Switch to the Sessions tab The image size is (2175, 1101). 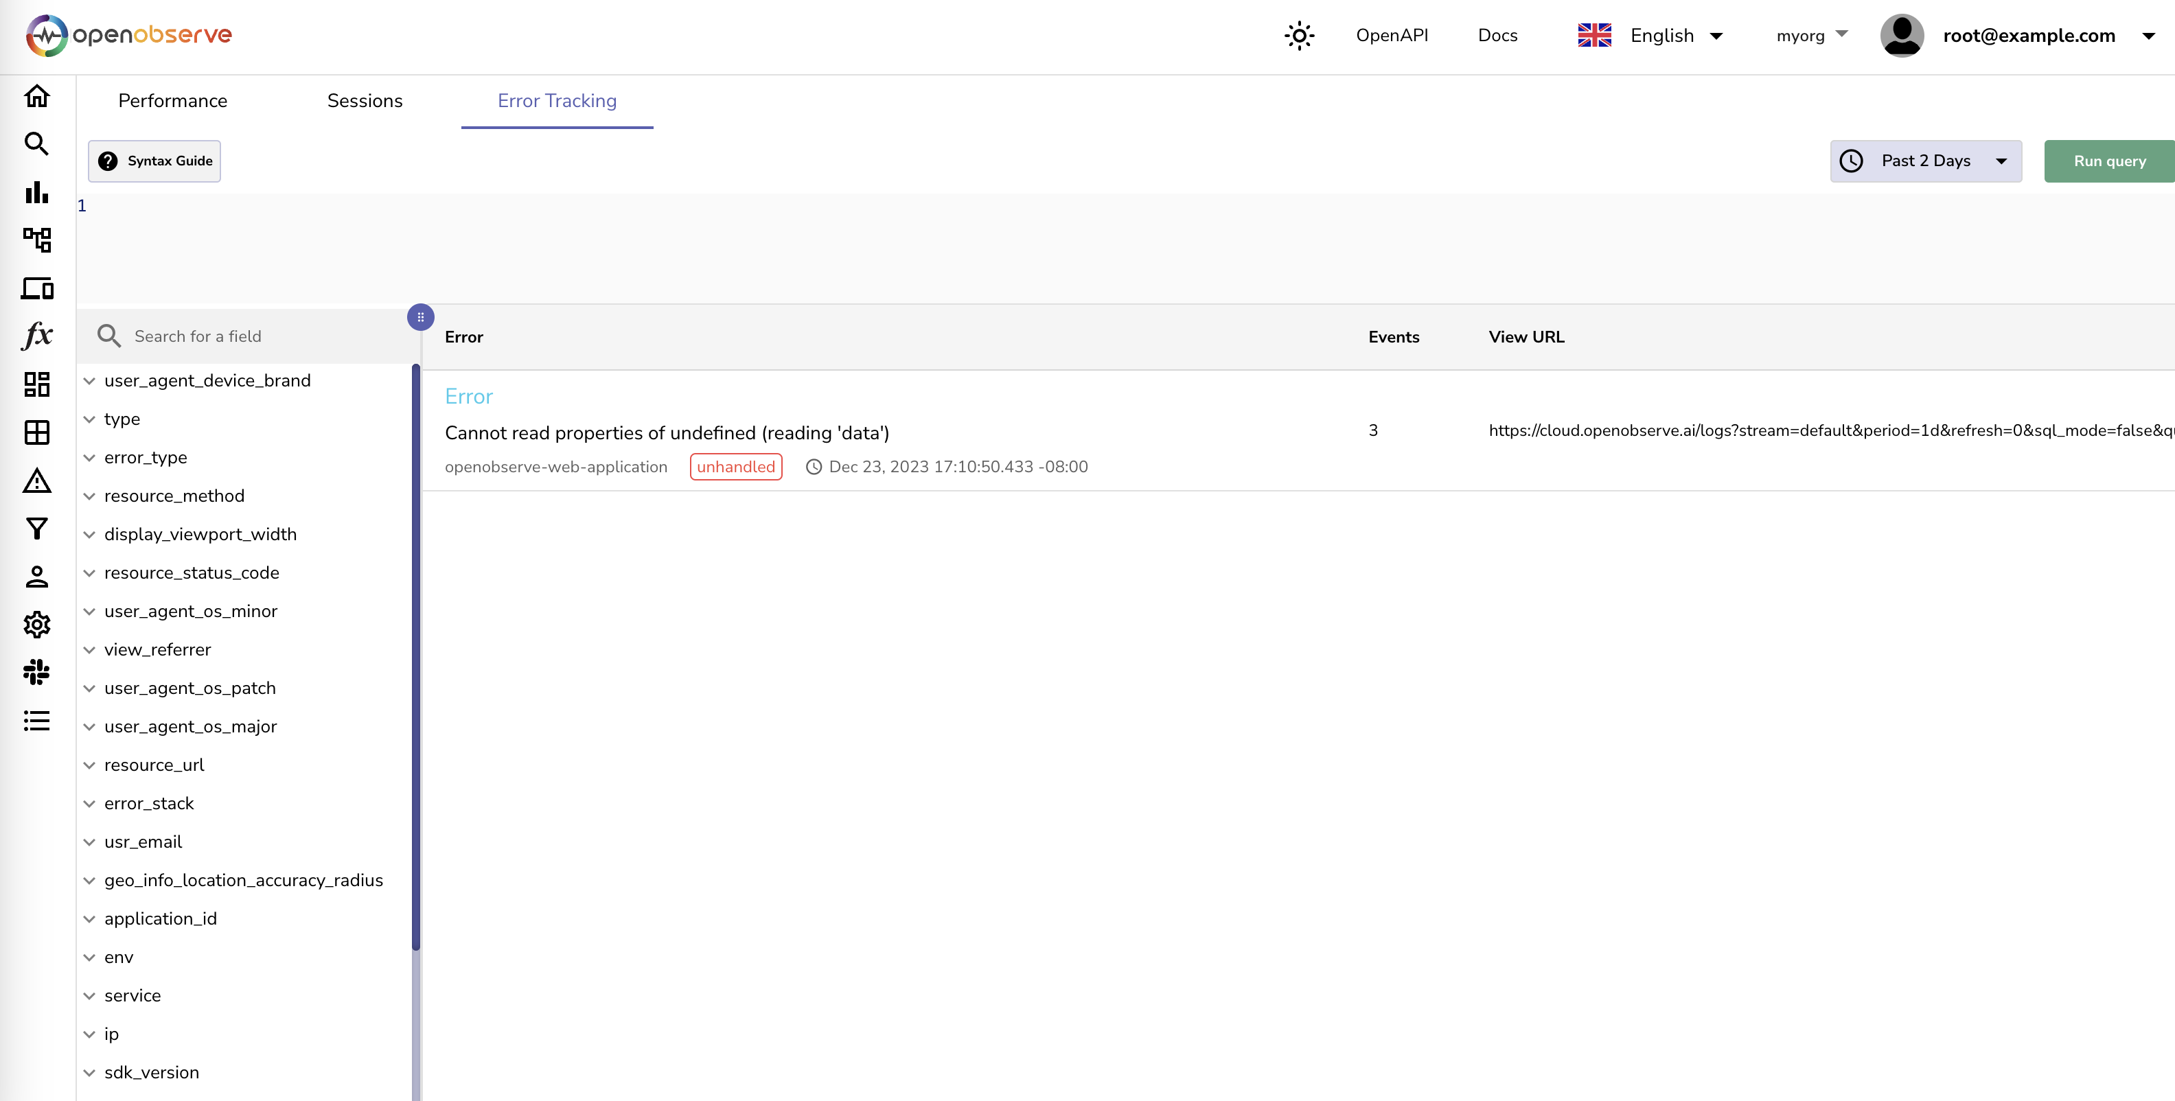(x=365, y=100)
